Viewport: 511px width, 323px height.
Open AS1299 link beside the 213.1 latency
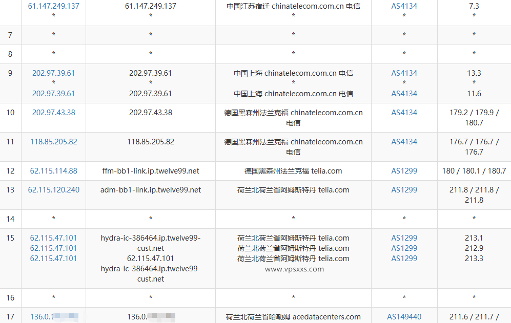click(x=404, y=238)
